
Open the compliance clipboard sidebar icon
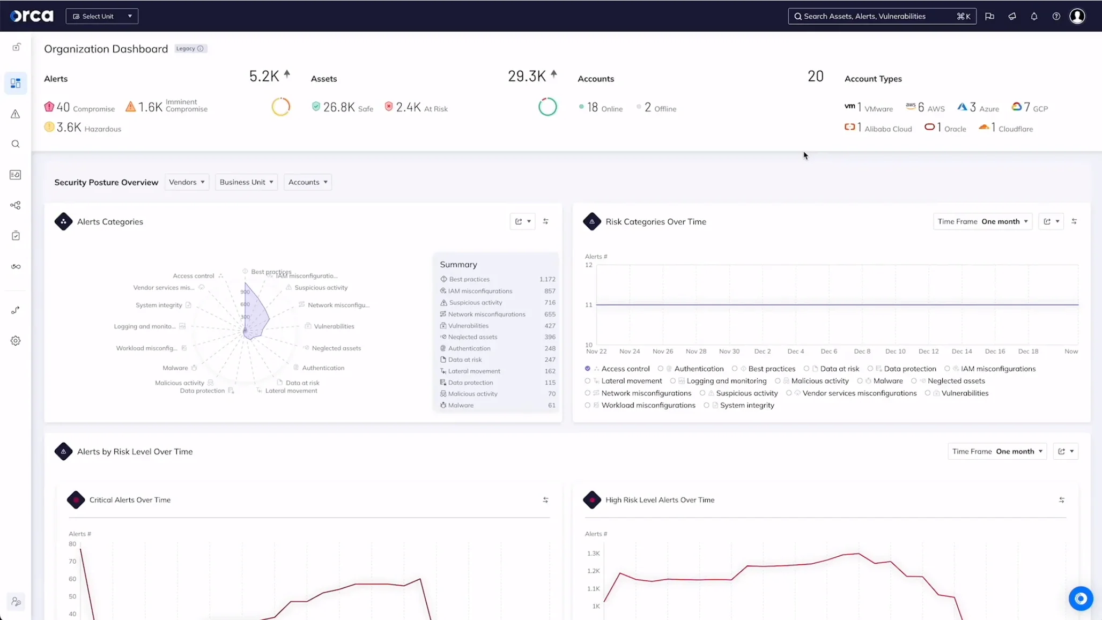click(x=16, y=235)
